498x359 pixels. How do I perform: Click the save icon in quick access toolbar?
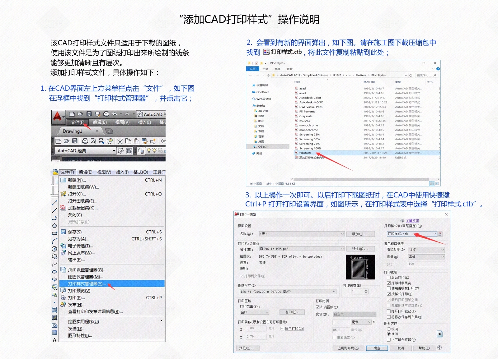[89, 114]
